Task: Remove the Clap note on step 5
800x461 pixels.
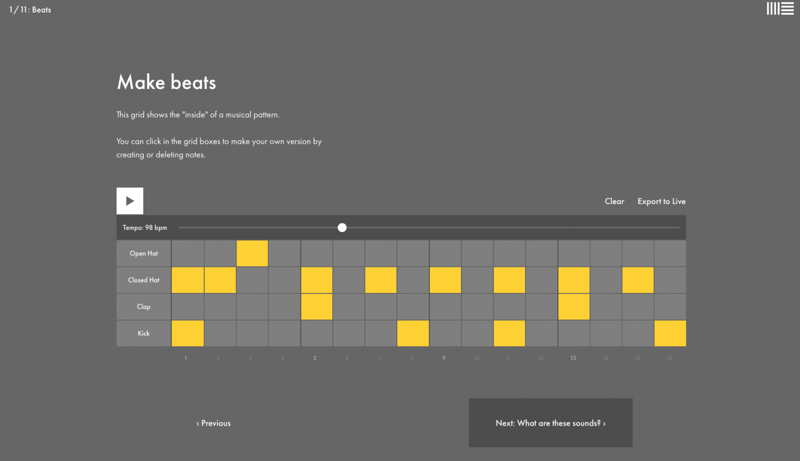Action: click(317, 306)
